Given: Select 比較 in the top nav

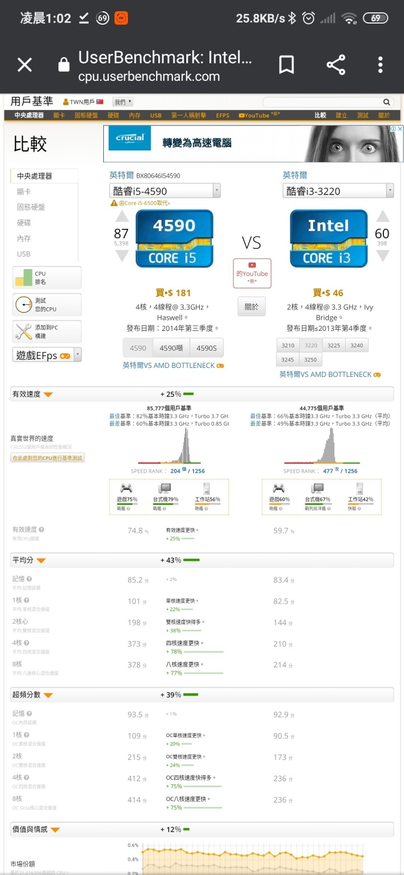Looking at the screenshot, I should point(320,115).
